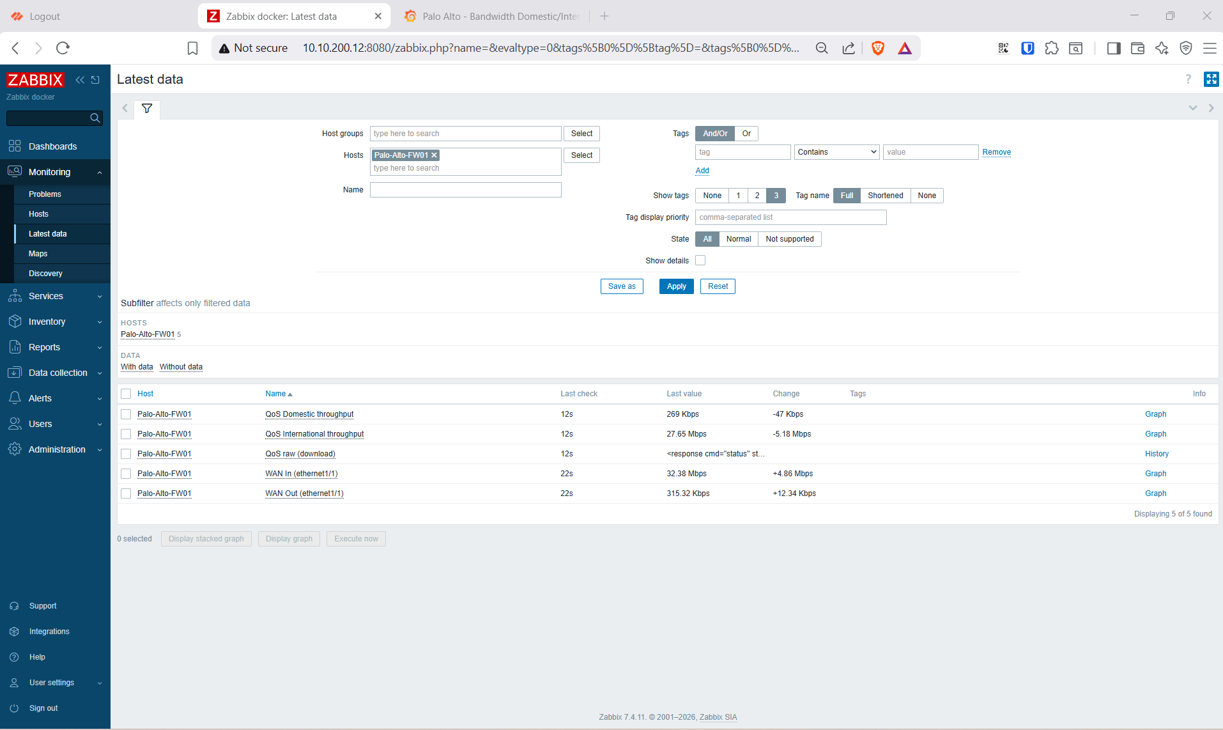Select checkbox for QoS raw (download) row
Screen dimensions: 1223x730
(x=126, y=454)
